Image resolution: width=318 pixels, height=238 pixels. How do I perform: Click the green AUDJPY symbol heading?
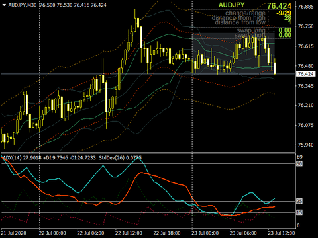231,5
